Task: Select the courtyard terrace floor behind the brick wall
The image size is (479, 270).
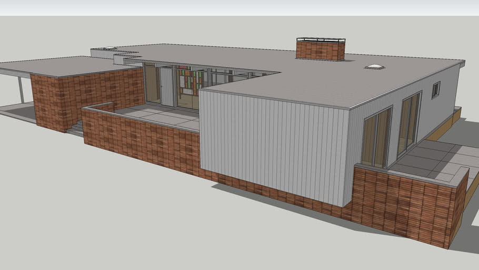Action: pyautogui.click(x=158, y=115)
